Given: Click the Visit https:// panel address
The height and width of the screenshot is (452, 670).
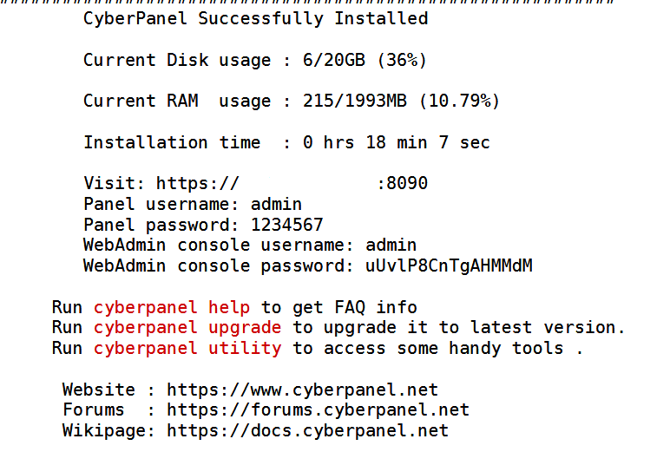Looking at the screenshot, I should (197, 184).
